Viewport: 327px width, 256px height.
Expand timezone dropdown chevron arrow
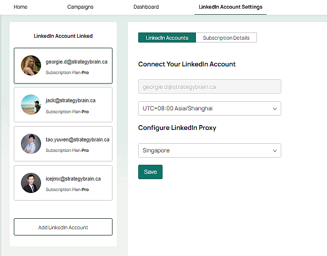pyautogui.click(x=275, y=109)
